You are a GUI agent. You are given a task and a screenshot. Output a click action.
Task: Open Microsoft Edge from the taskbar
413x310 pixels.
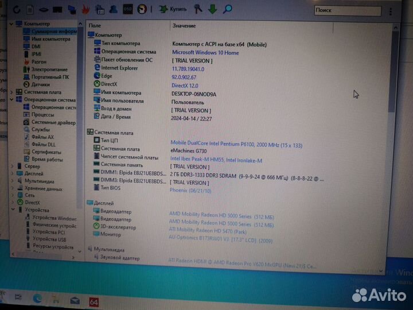[x=37, y=298]
